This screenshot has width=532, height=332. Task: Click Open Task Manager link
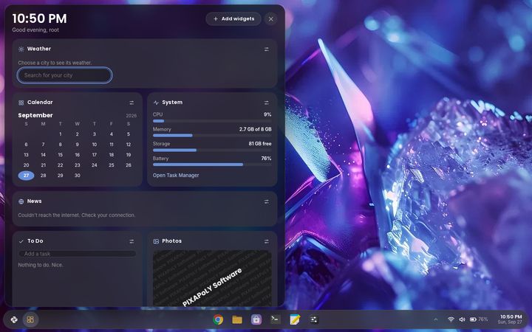coord(176,176)
